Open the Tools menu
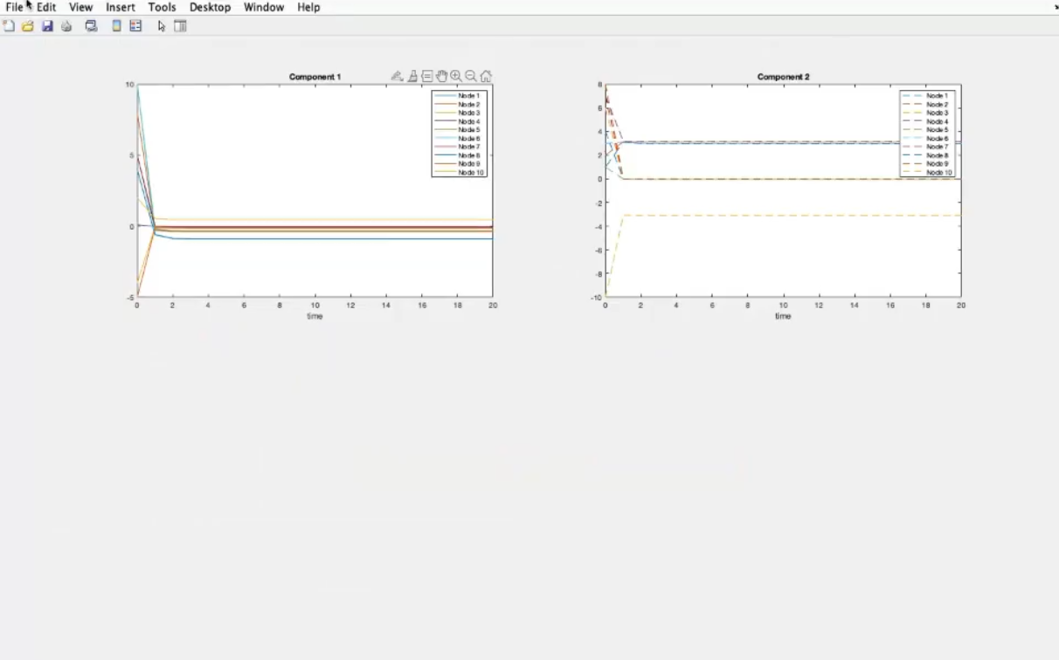This screenshot has width=1059, height=660. 162,7
